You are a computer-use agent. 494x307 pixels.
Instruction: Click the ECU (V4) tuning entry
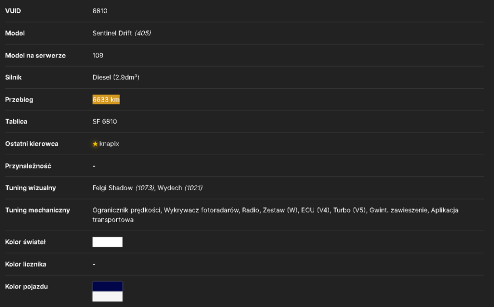tap(315, 210)
